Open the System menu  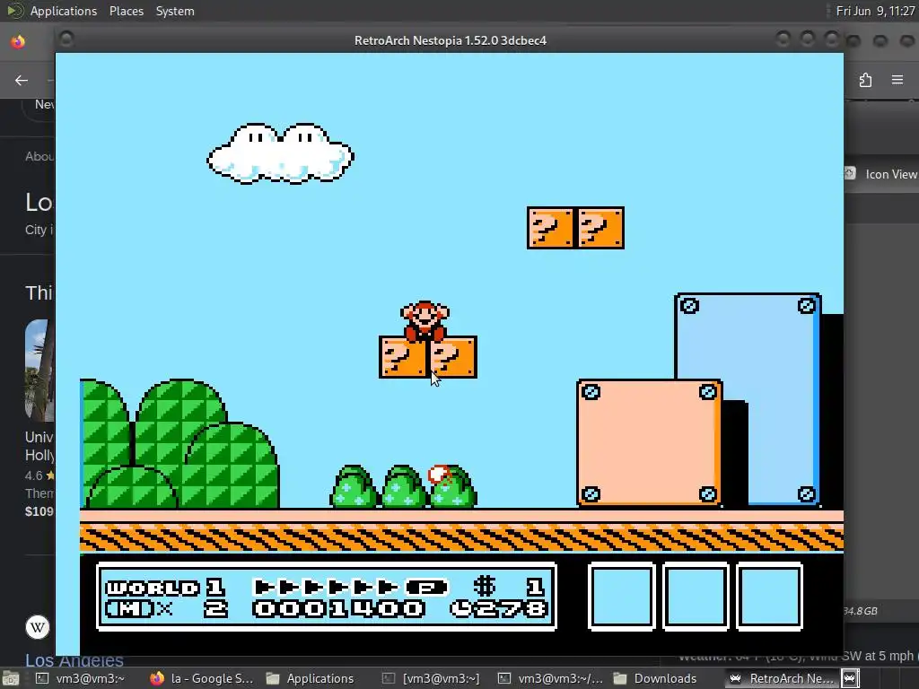click(x=175, y=11)
